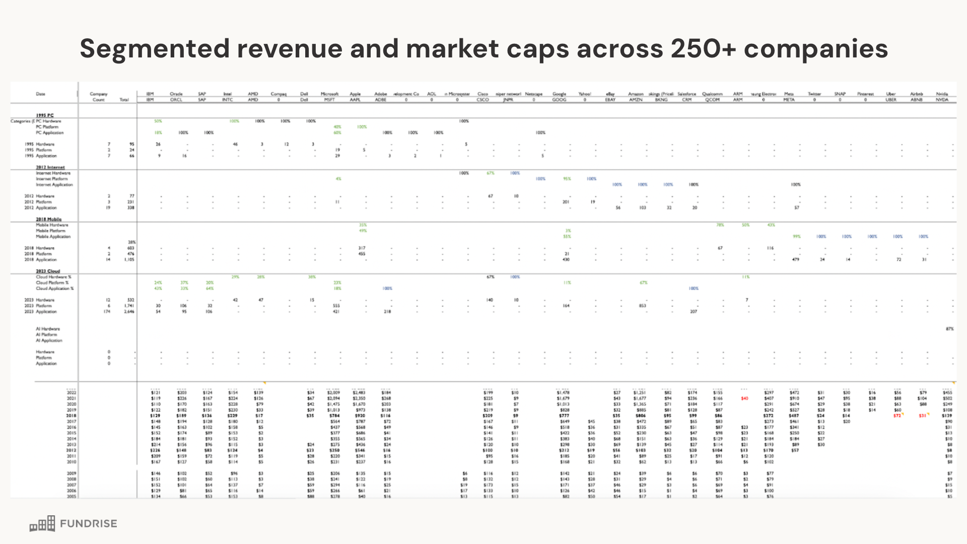Click the '2012 Internet' section heading
This screenshot has width=967, height=544.
tap(50, 167)
